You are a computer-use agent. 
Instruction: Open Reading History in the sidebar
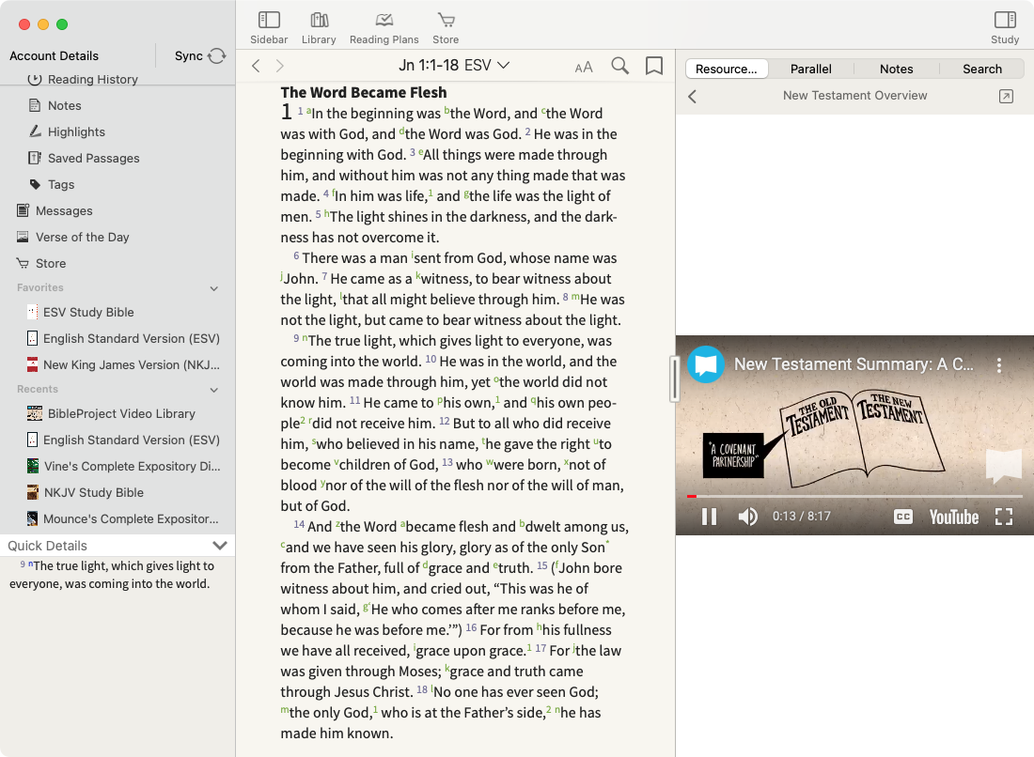click(x=83, y=79)
